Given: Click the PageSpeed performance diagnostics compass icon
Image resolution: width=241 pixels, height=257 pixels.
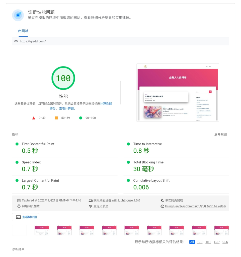Looking at the screenshot, I should point(18,15).
